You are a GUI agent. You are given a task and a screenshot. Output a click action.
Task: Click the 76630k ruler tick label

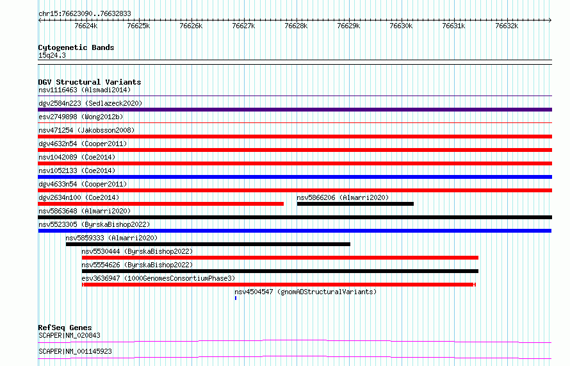401,26
